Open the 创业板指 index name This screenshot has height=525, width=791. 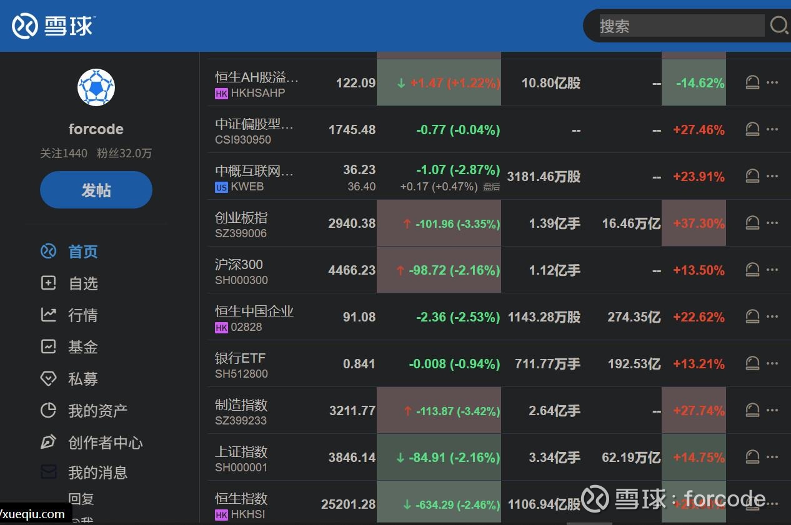coord(241,217)
